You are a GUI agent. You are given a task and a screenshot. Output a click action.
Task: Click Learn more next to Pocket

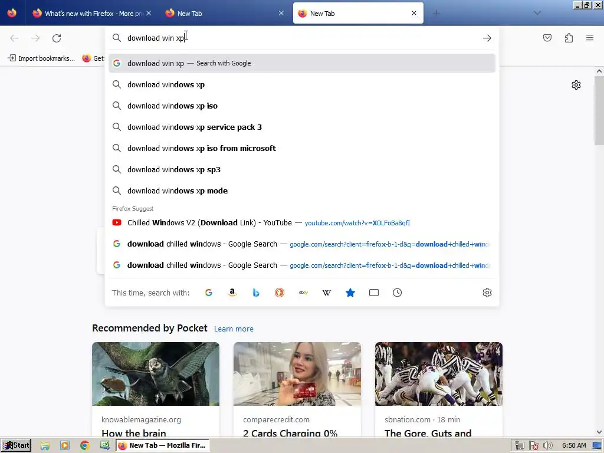coord(234,329)
